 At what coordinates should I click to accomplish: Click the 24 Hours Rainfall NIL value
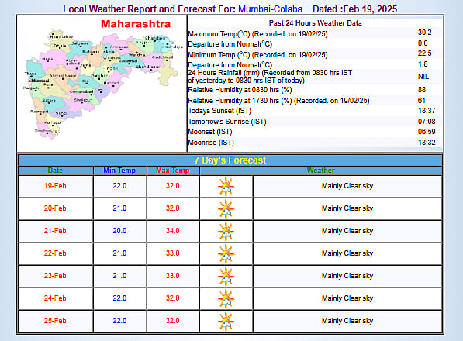click(x=423, y=77)
